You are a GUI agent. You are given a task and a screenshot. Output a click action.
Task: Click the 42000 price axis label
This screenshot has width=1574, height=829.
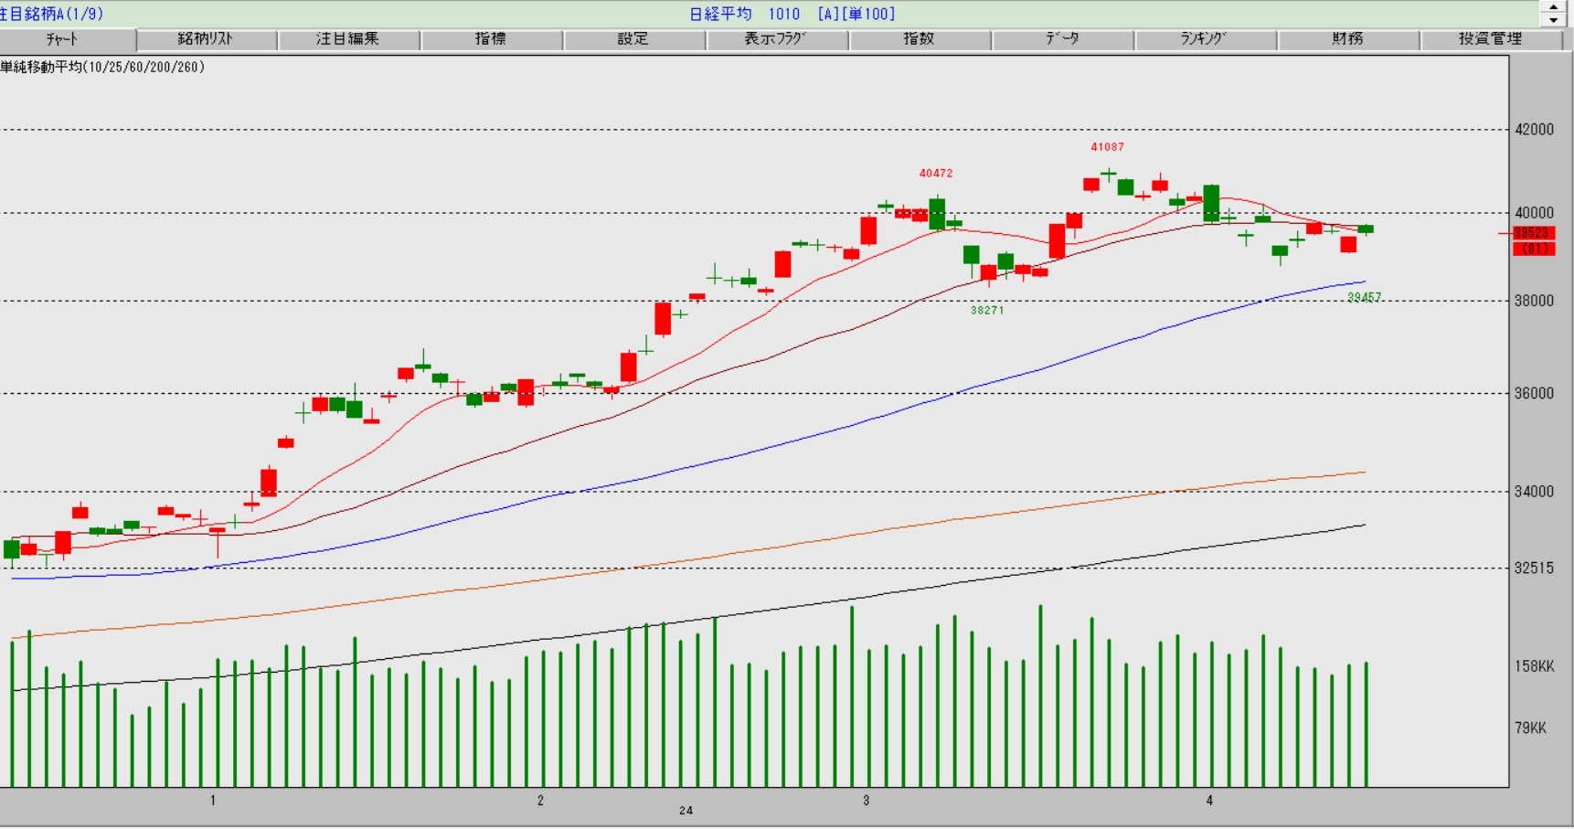pyautogui.click(x=1534, y=130)
